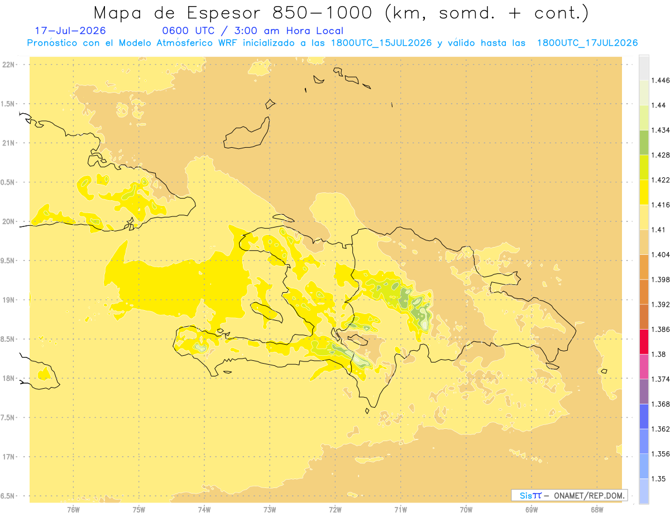Click the '22N' latitude label
670x517 pixels.
click(x=8, y=65)
